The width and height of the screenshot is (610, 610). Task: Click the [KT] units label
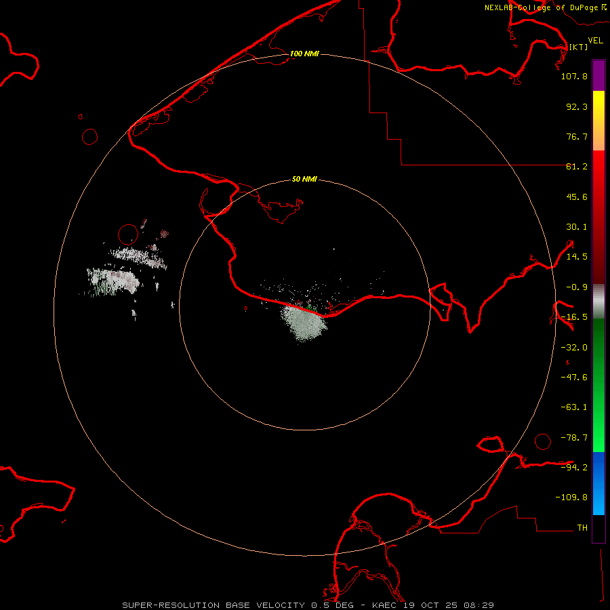coord(578,47)
